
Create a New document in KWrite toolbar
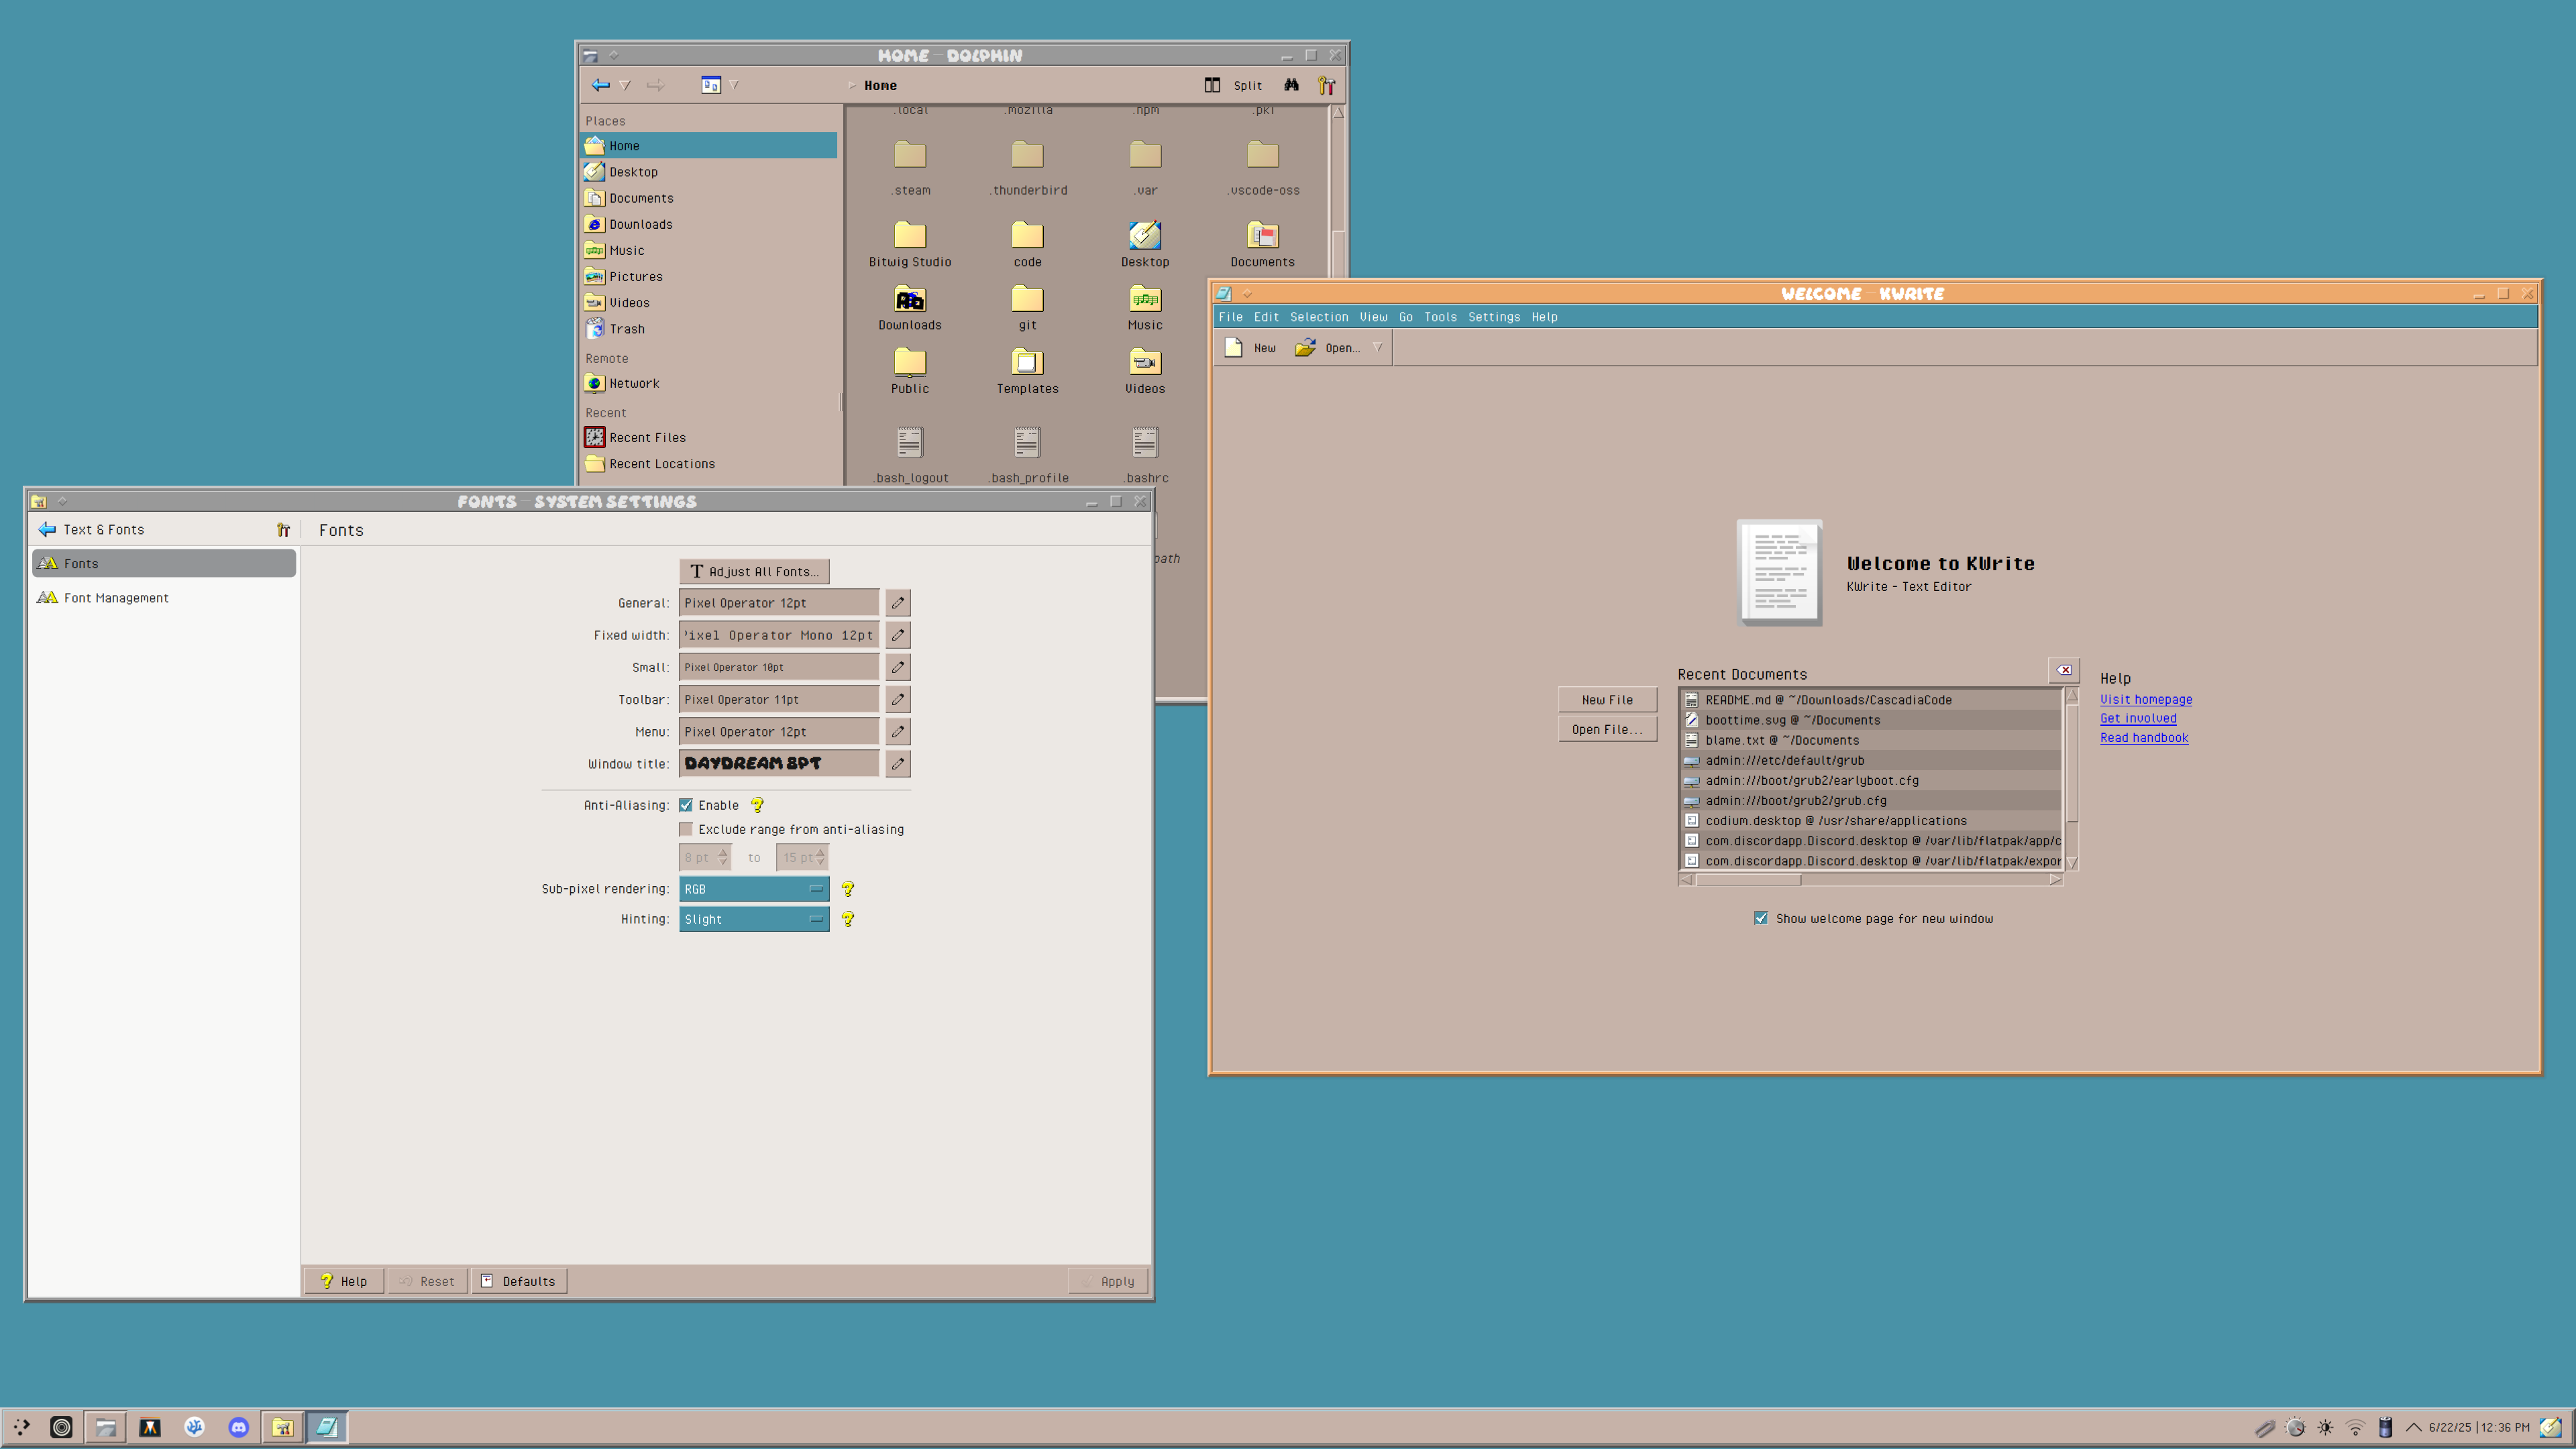(1250, 348)
